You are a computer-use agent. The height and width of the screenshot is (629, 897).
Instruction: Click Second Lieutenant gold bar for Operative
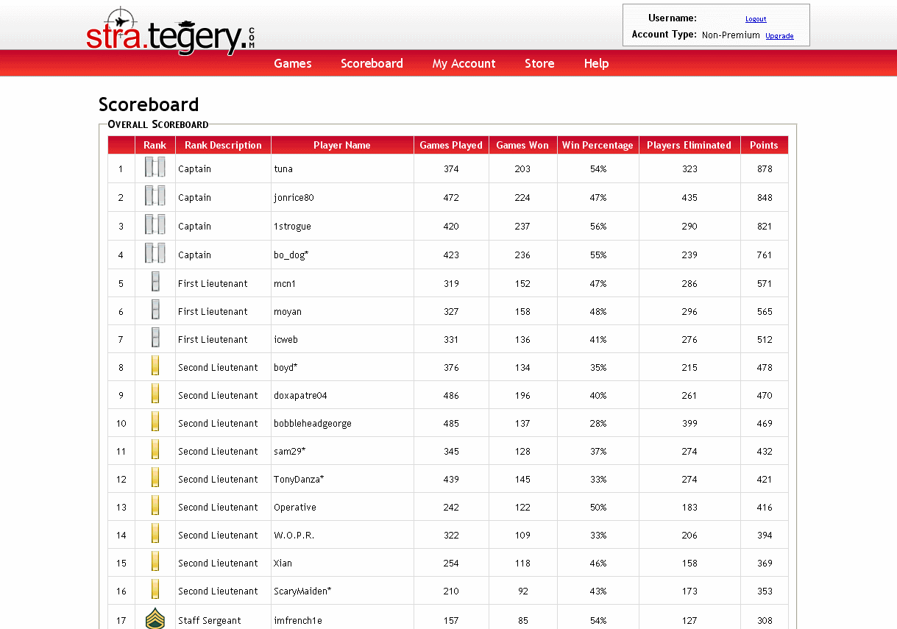coord(155,506)
